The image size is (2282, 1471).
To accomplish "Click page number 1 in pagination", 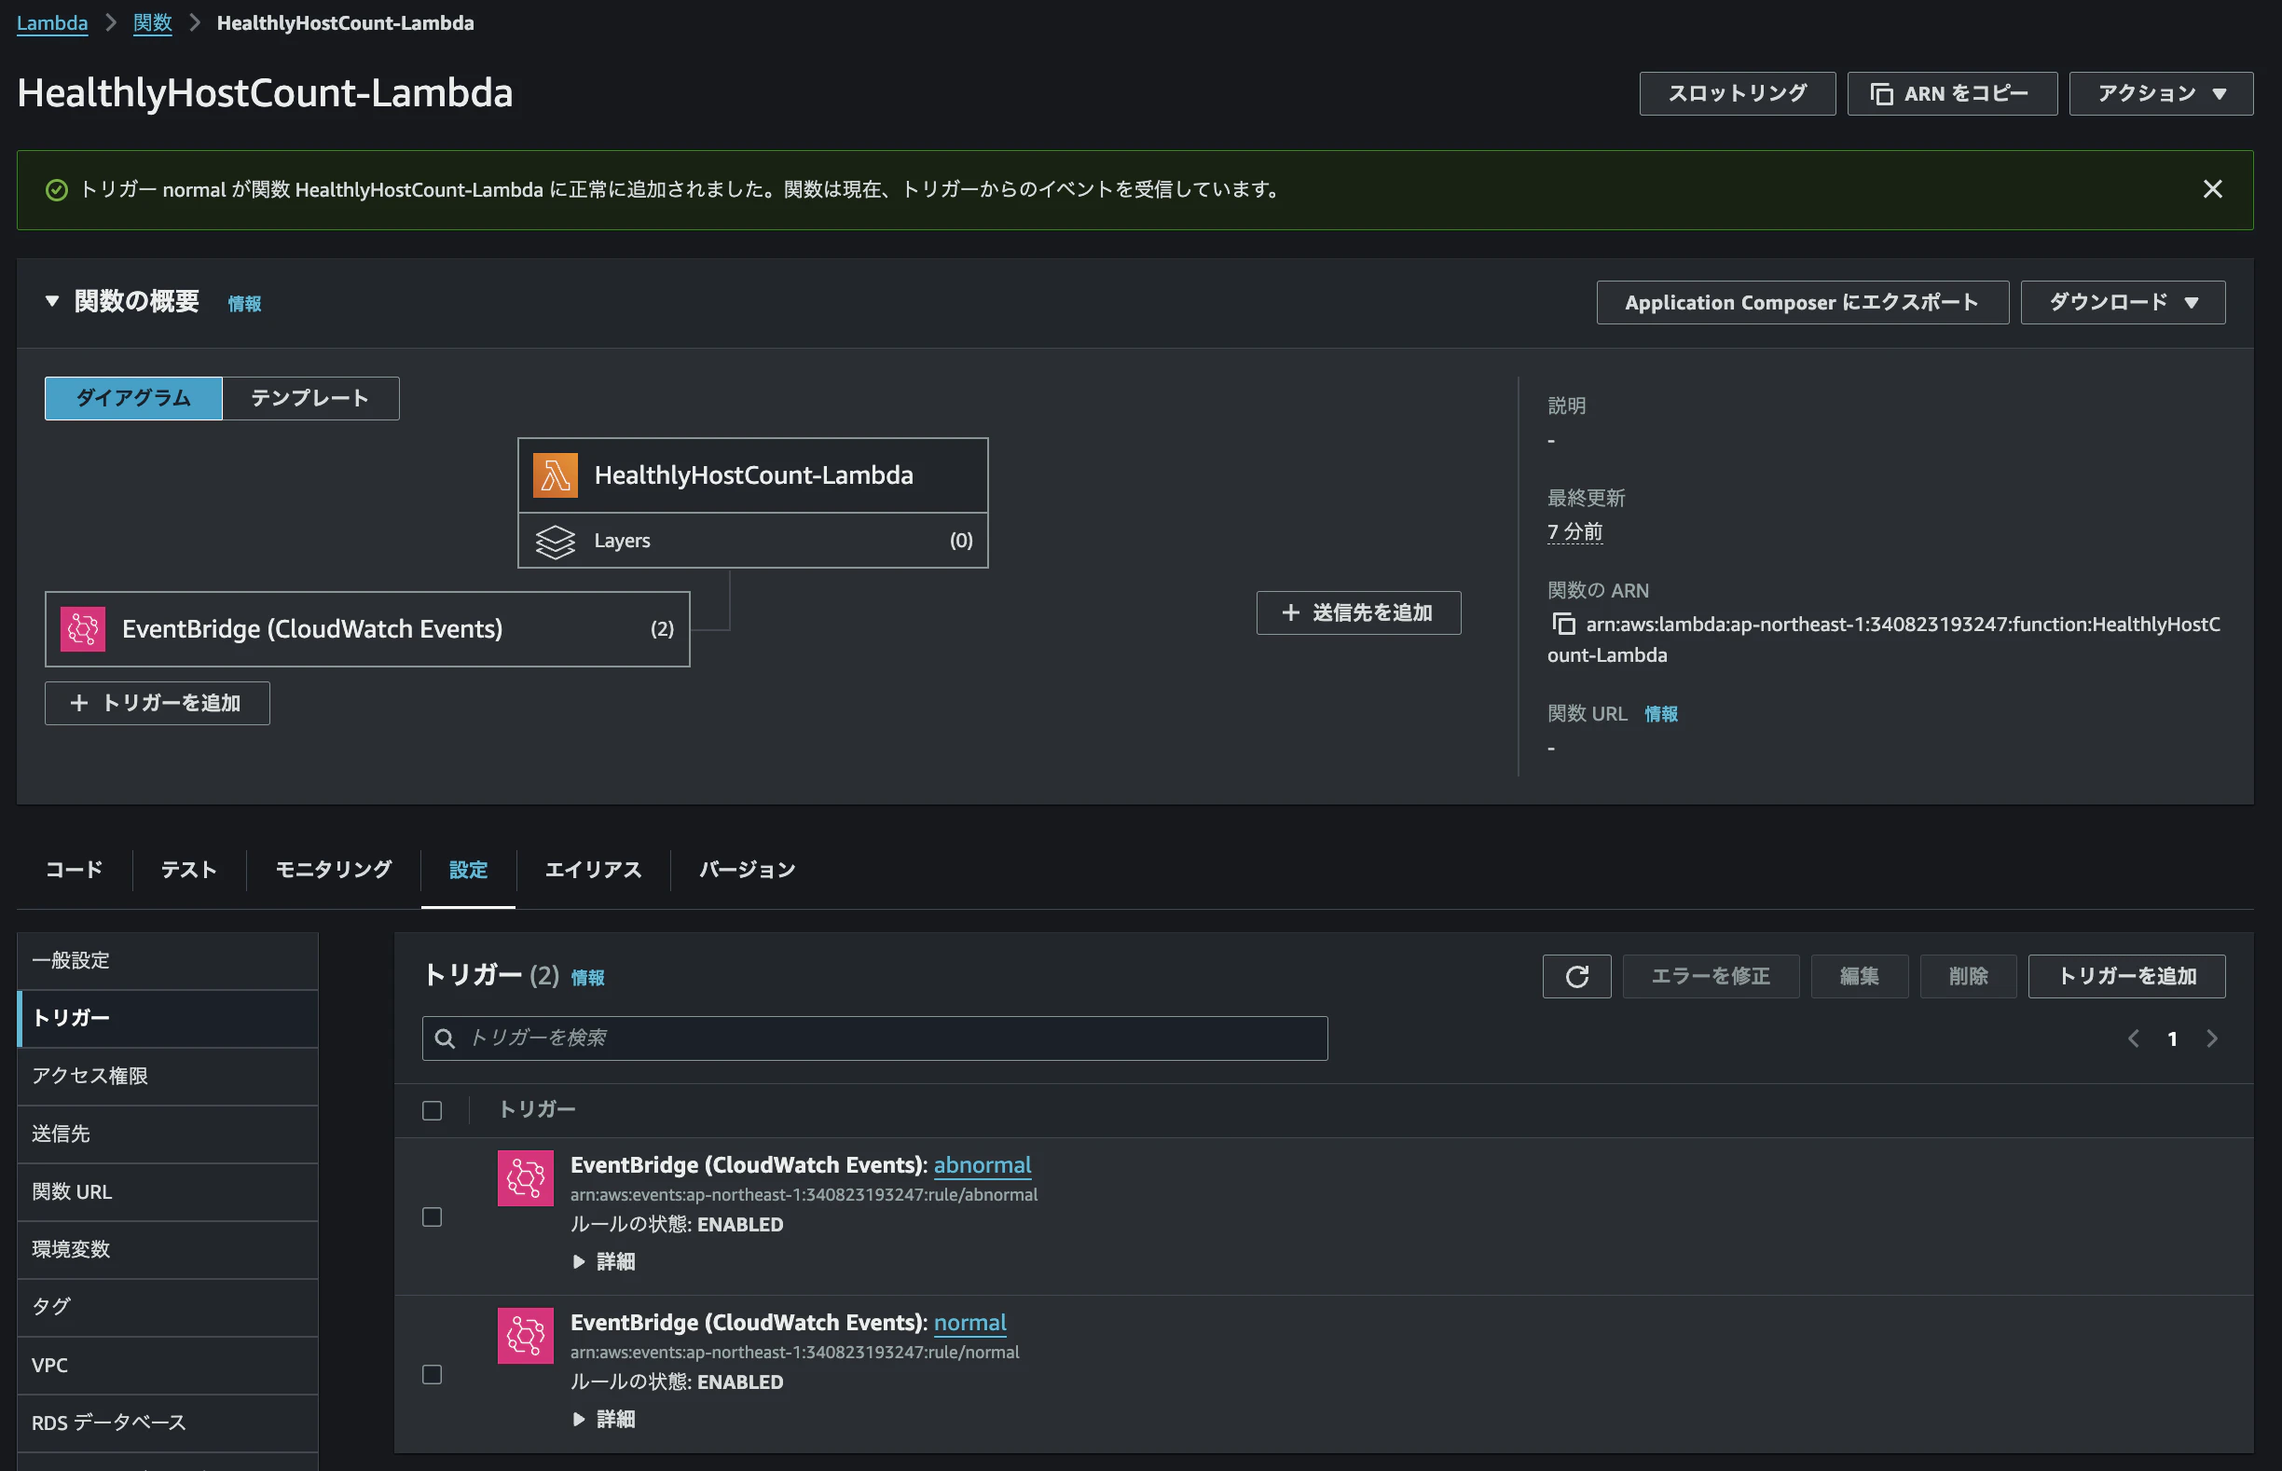I will 2172,1039.
